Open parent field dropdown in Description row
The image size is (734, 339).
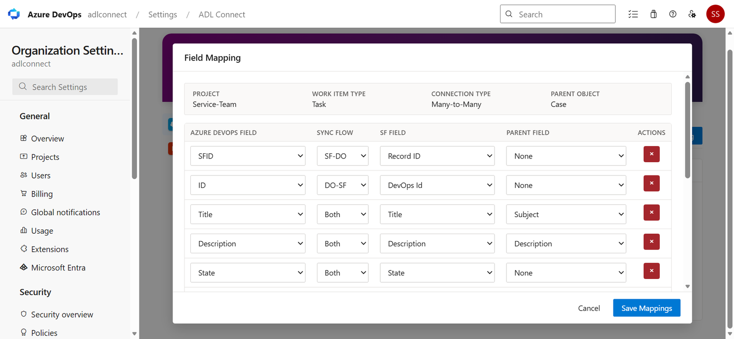pyautogui.click(x=566, y=243)
